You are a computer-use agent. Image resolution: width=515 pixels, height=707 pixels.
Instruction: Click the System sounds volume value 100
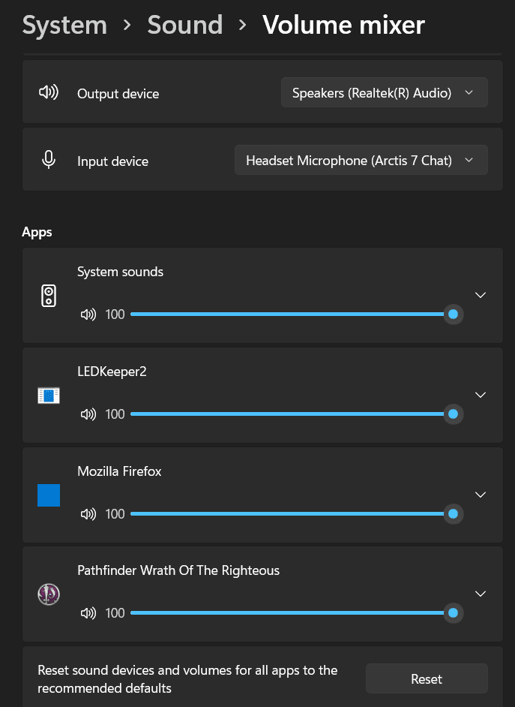pyautogui.click(x=115, y=314)
